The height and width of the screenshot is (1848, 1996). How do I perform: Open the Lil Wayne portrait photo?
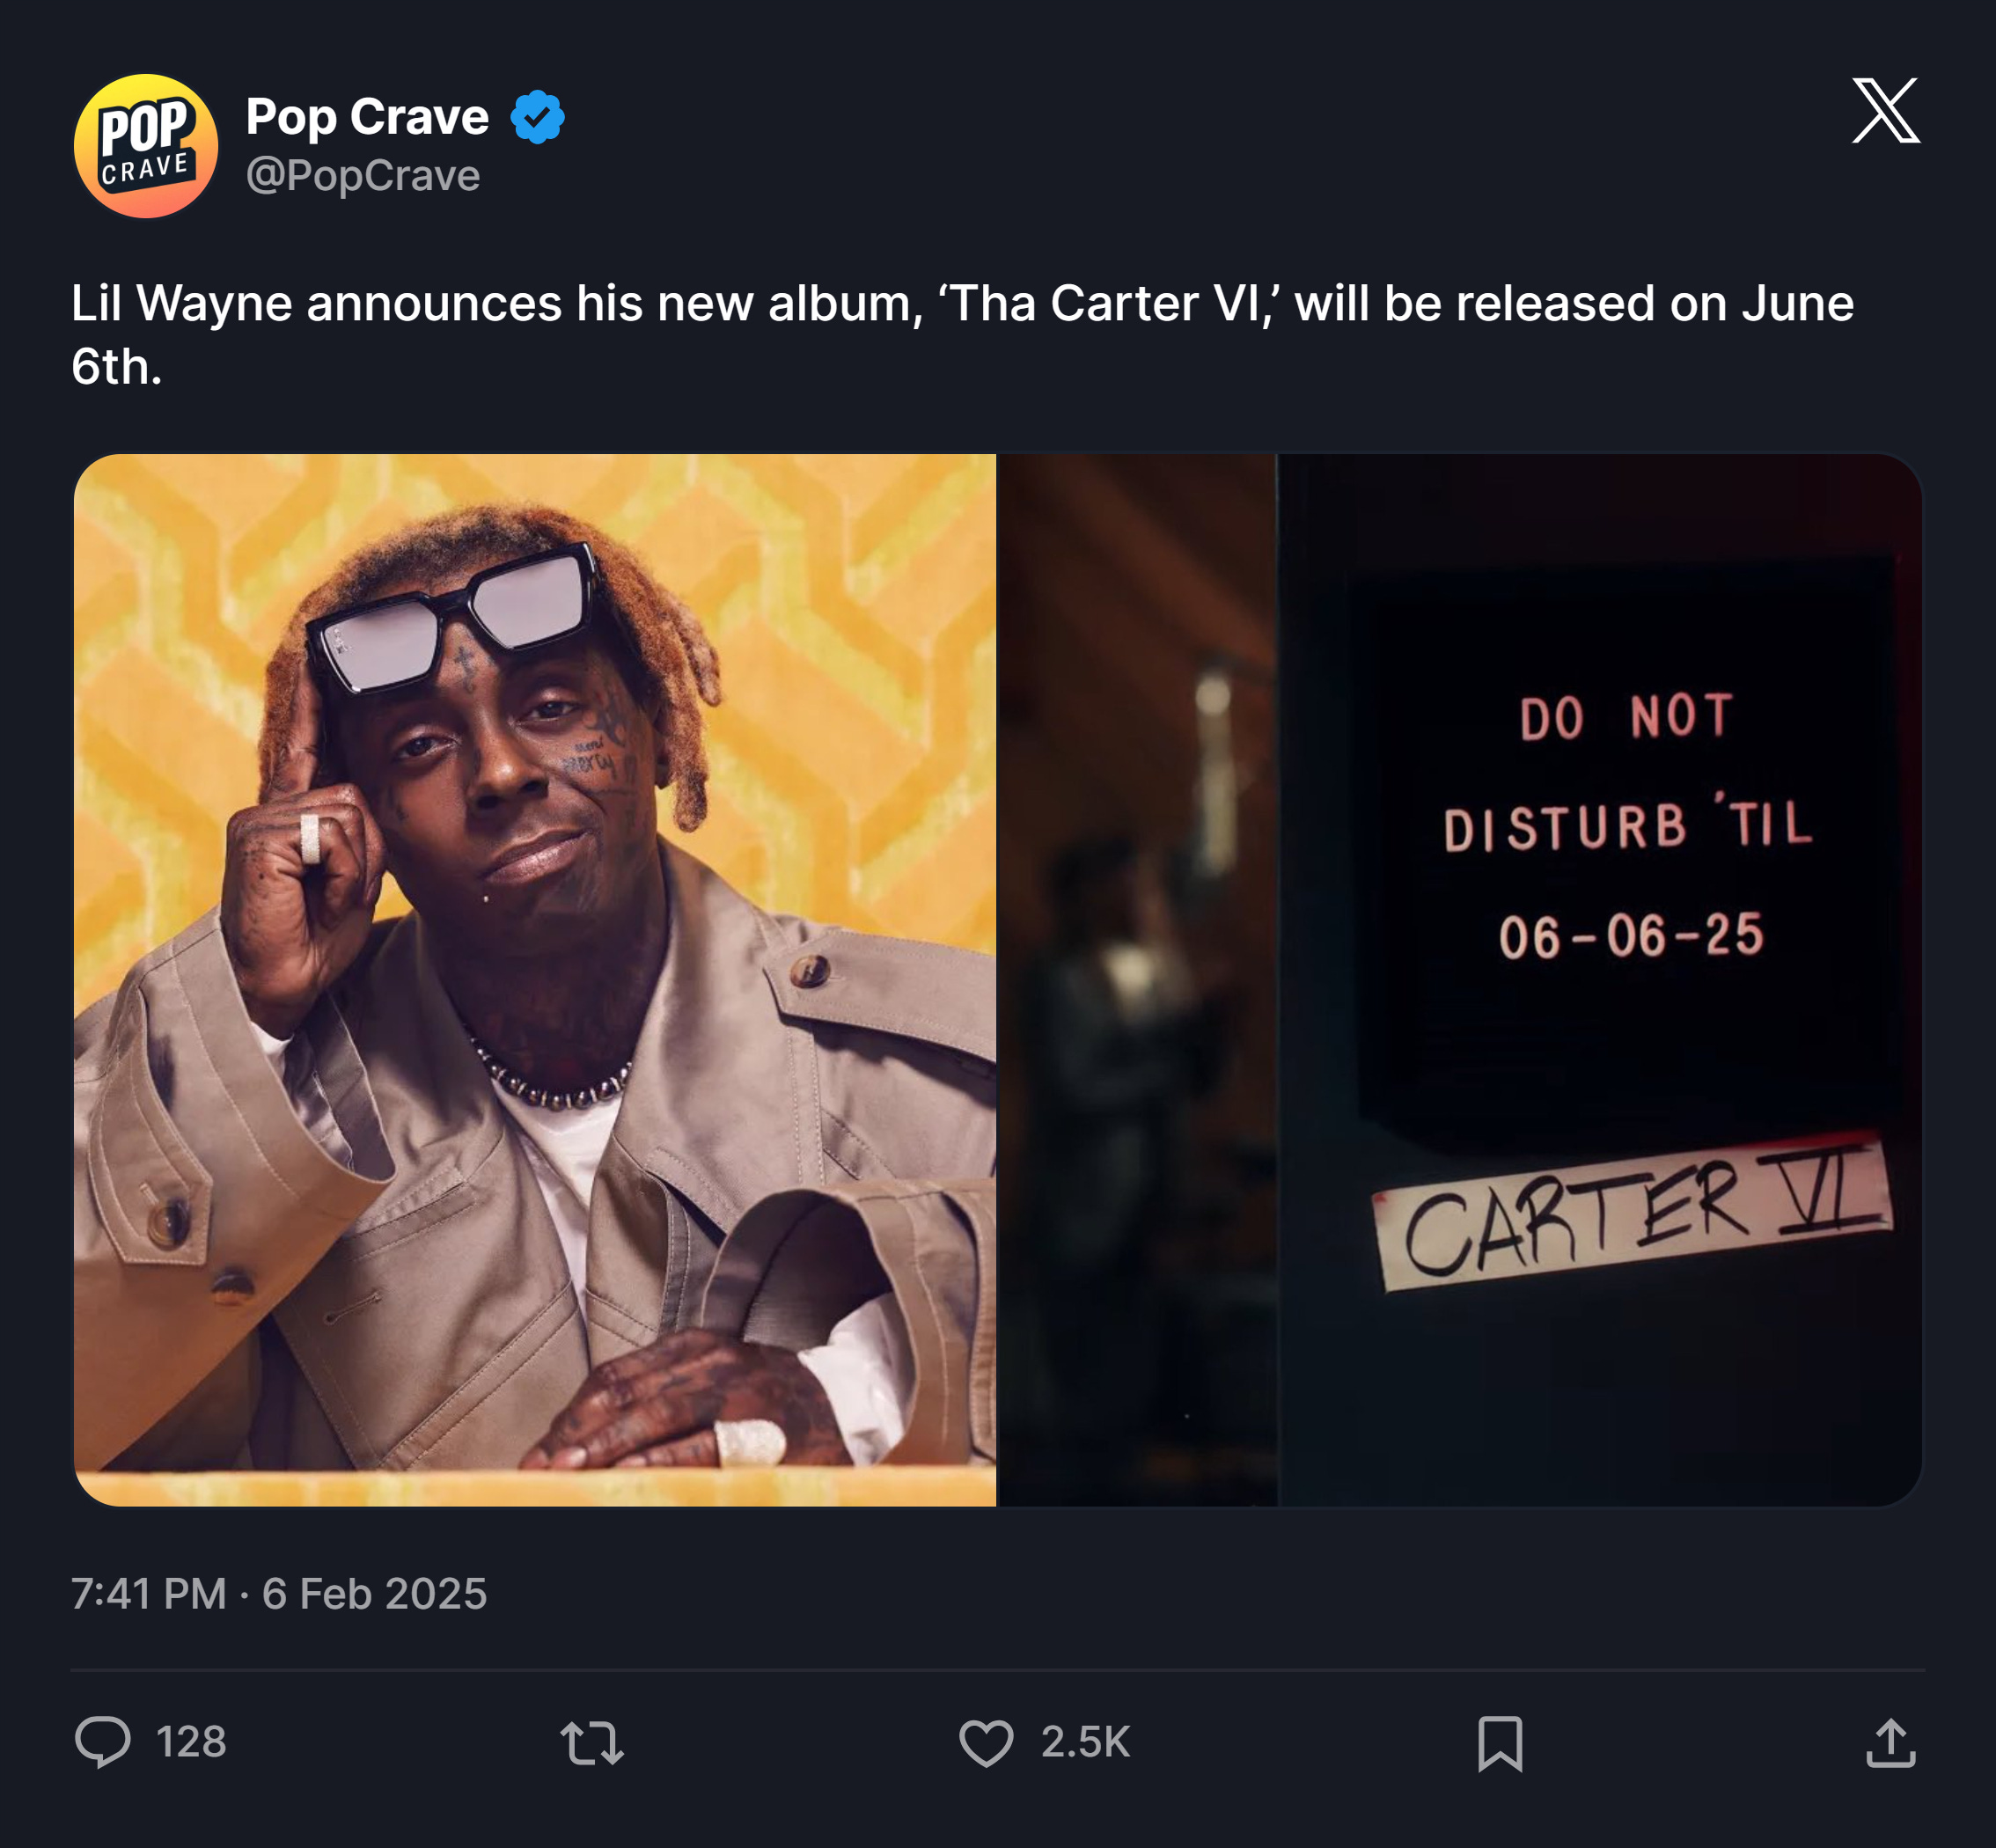[x=535, y=980]
